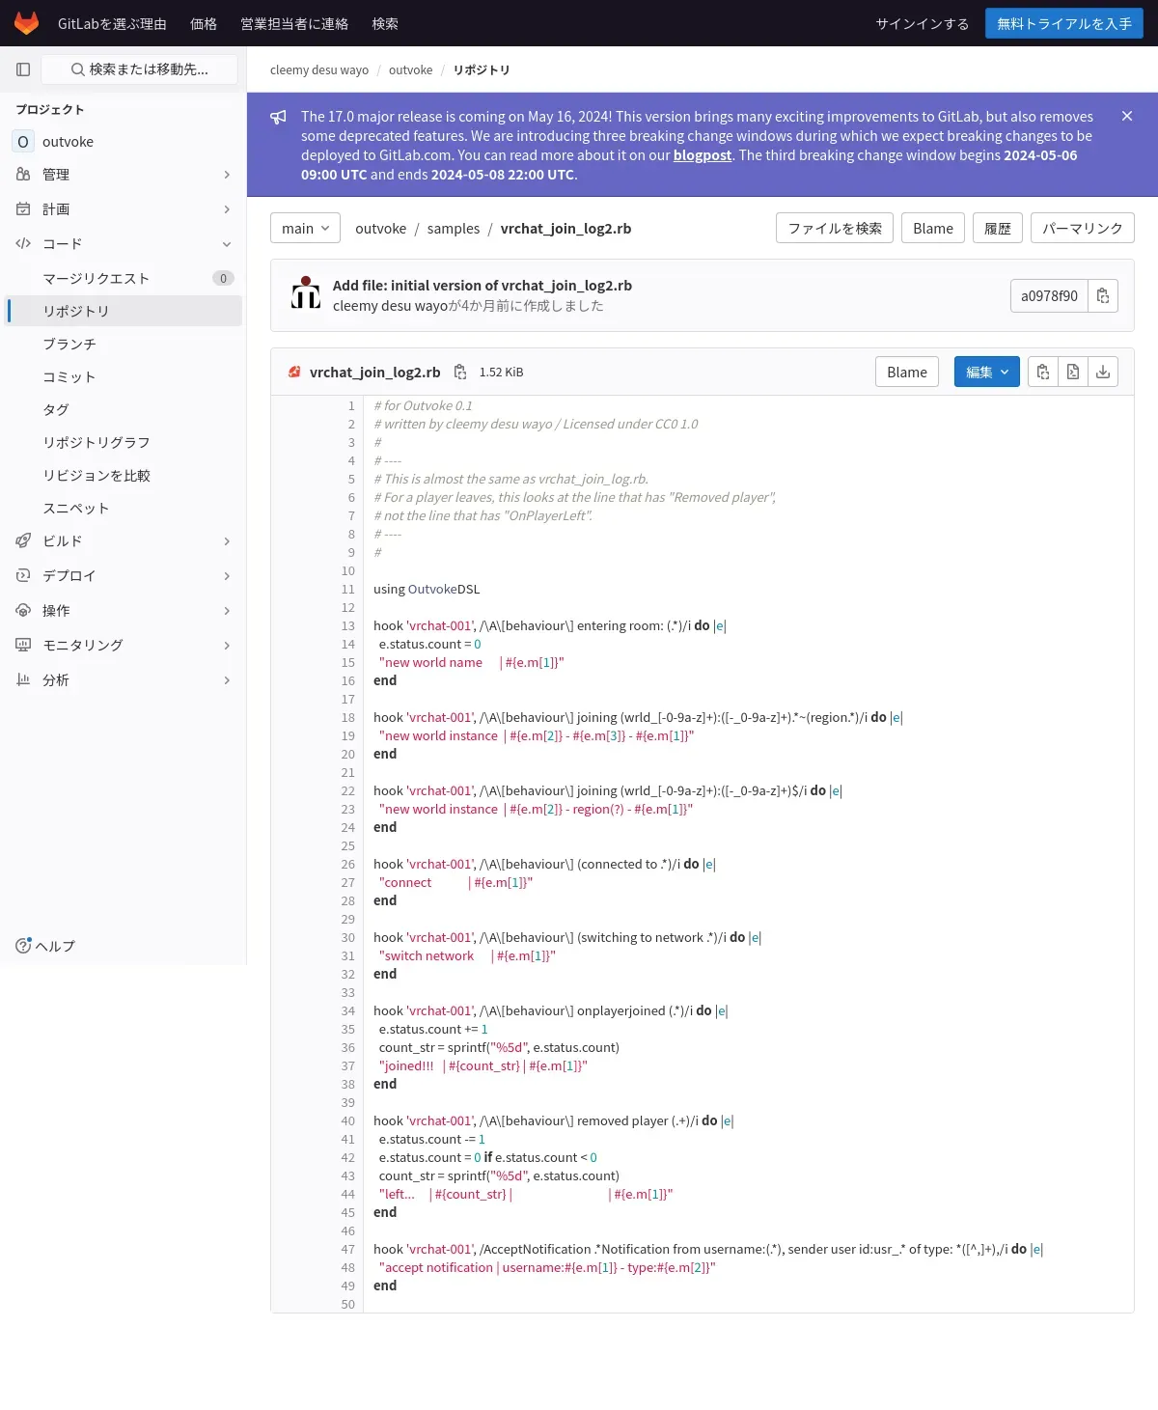Image resolution: width=1158 pixels, height=1410 pixels.
Task: Open リビジョンを比較 in sidebar
Action: click(124, 476)
